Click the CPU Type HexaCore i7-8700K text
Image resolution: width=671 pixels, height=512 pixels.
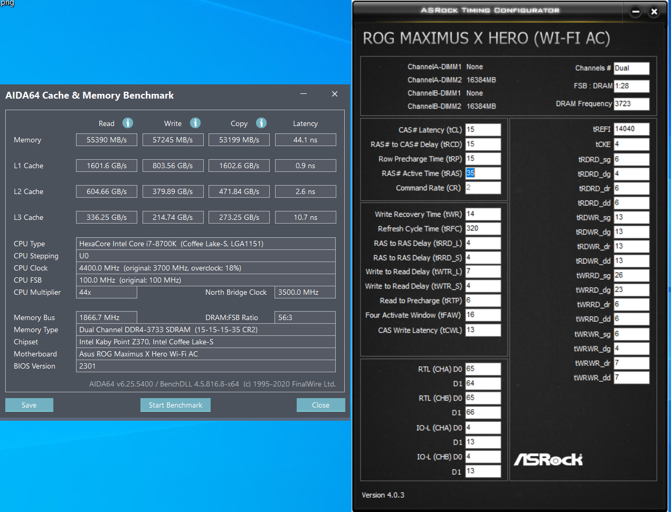[206, 244]
